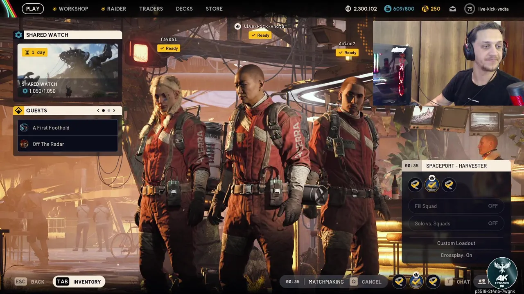
Task: Click the ESC Back button
Action: pos(29,282)
